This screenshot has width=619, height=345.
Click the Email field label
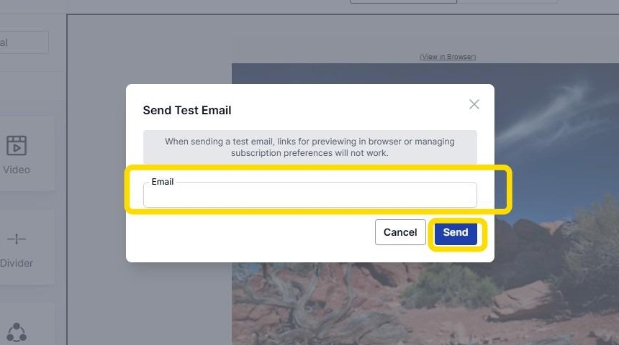pyautogui.click(x=162, y=182)
